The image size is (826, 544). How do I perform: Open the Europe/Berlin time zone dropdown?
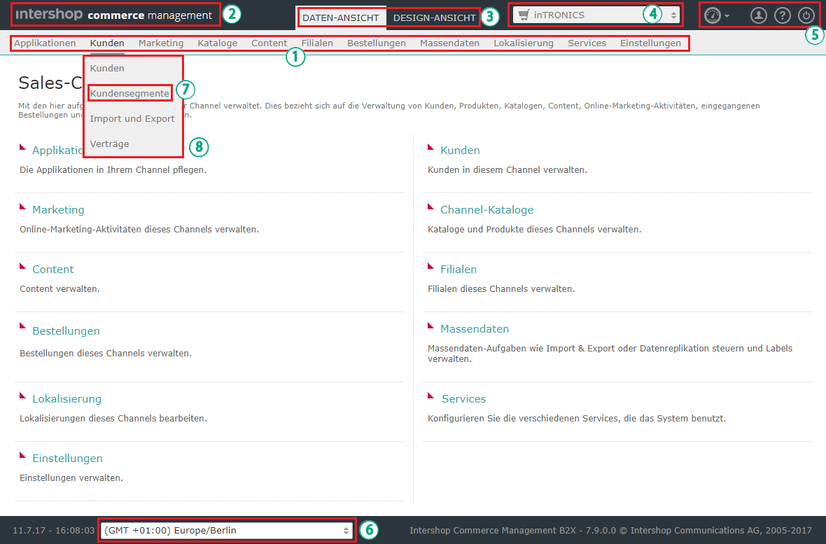click(226, 531)
